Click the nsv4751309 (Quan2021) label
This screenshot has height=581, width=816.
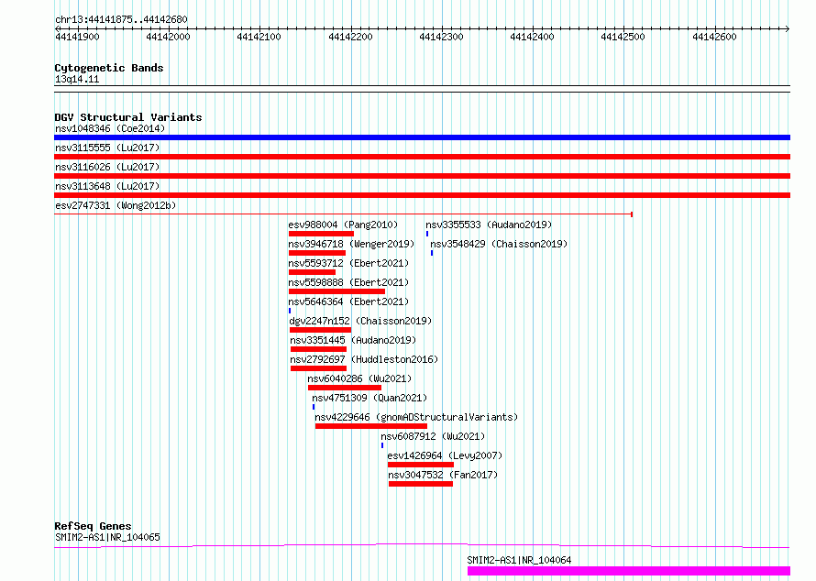(369, 398)
